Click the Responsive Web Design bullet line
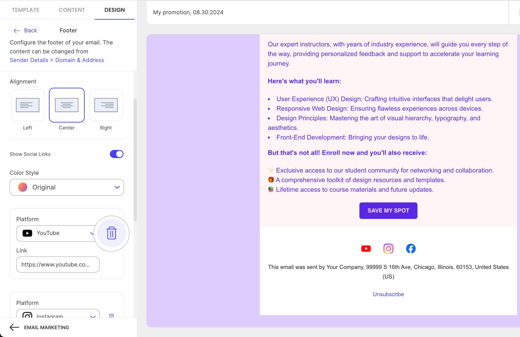The height and width of the screenshot is (337, 520). pos(375,109)
